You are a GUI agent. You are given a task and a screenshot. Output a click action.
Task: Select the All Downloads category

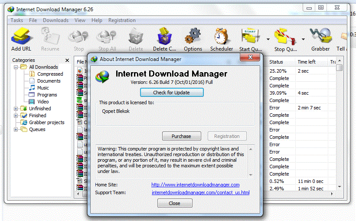43,67
